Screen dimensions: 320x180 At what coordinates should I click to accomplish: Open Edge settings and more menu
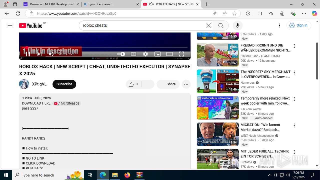point(304,13)
